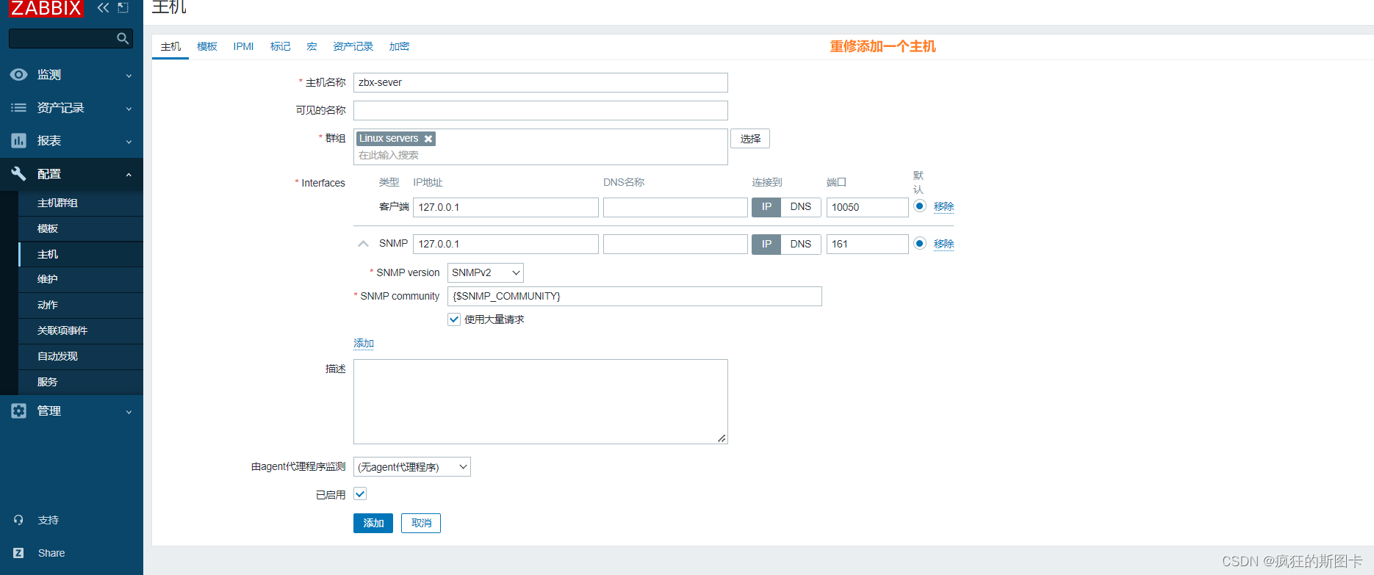
Task: Open 动作 in sidebar
Action: tap(81, 305)
